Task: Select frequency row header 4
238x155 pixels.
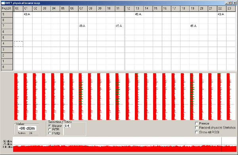Action: [7, 44]
